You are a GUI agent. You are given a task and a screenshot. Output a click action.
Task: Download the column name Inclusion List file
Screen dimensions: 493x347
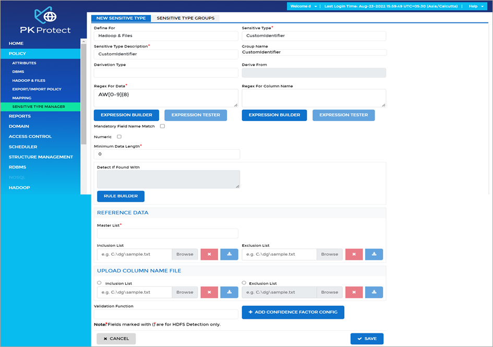[229, 292]
